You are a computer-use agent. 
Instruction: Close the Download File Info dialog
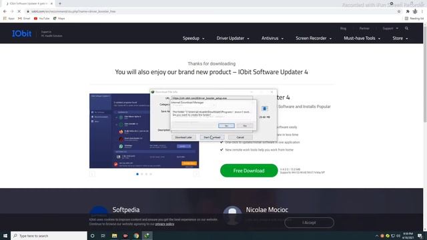point(272,92)
